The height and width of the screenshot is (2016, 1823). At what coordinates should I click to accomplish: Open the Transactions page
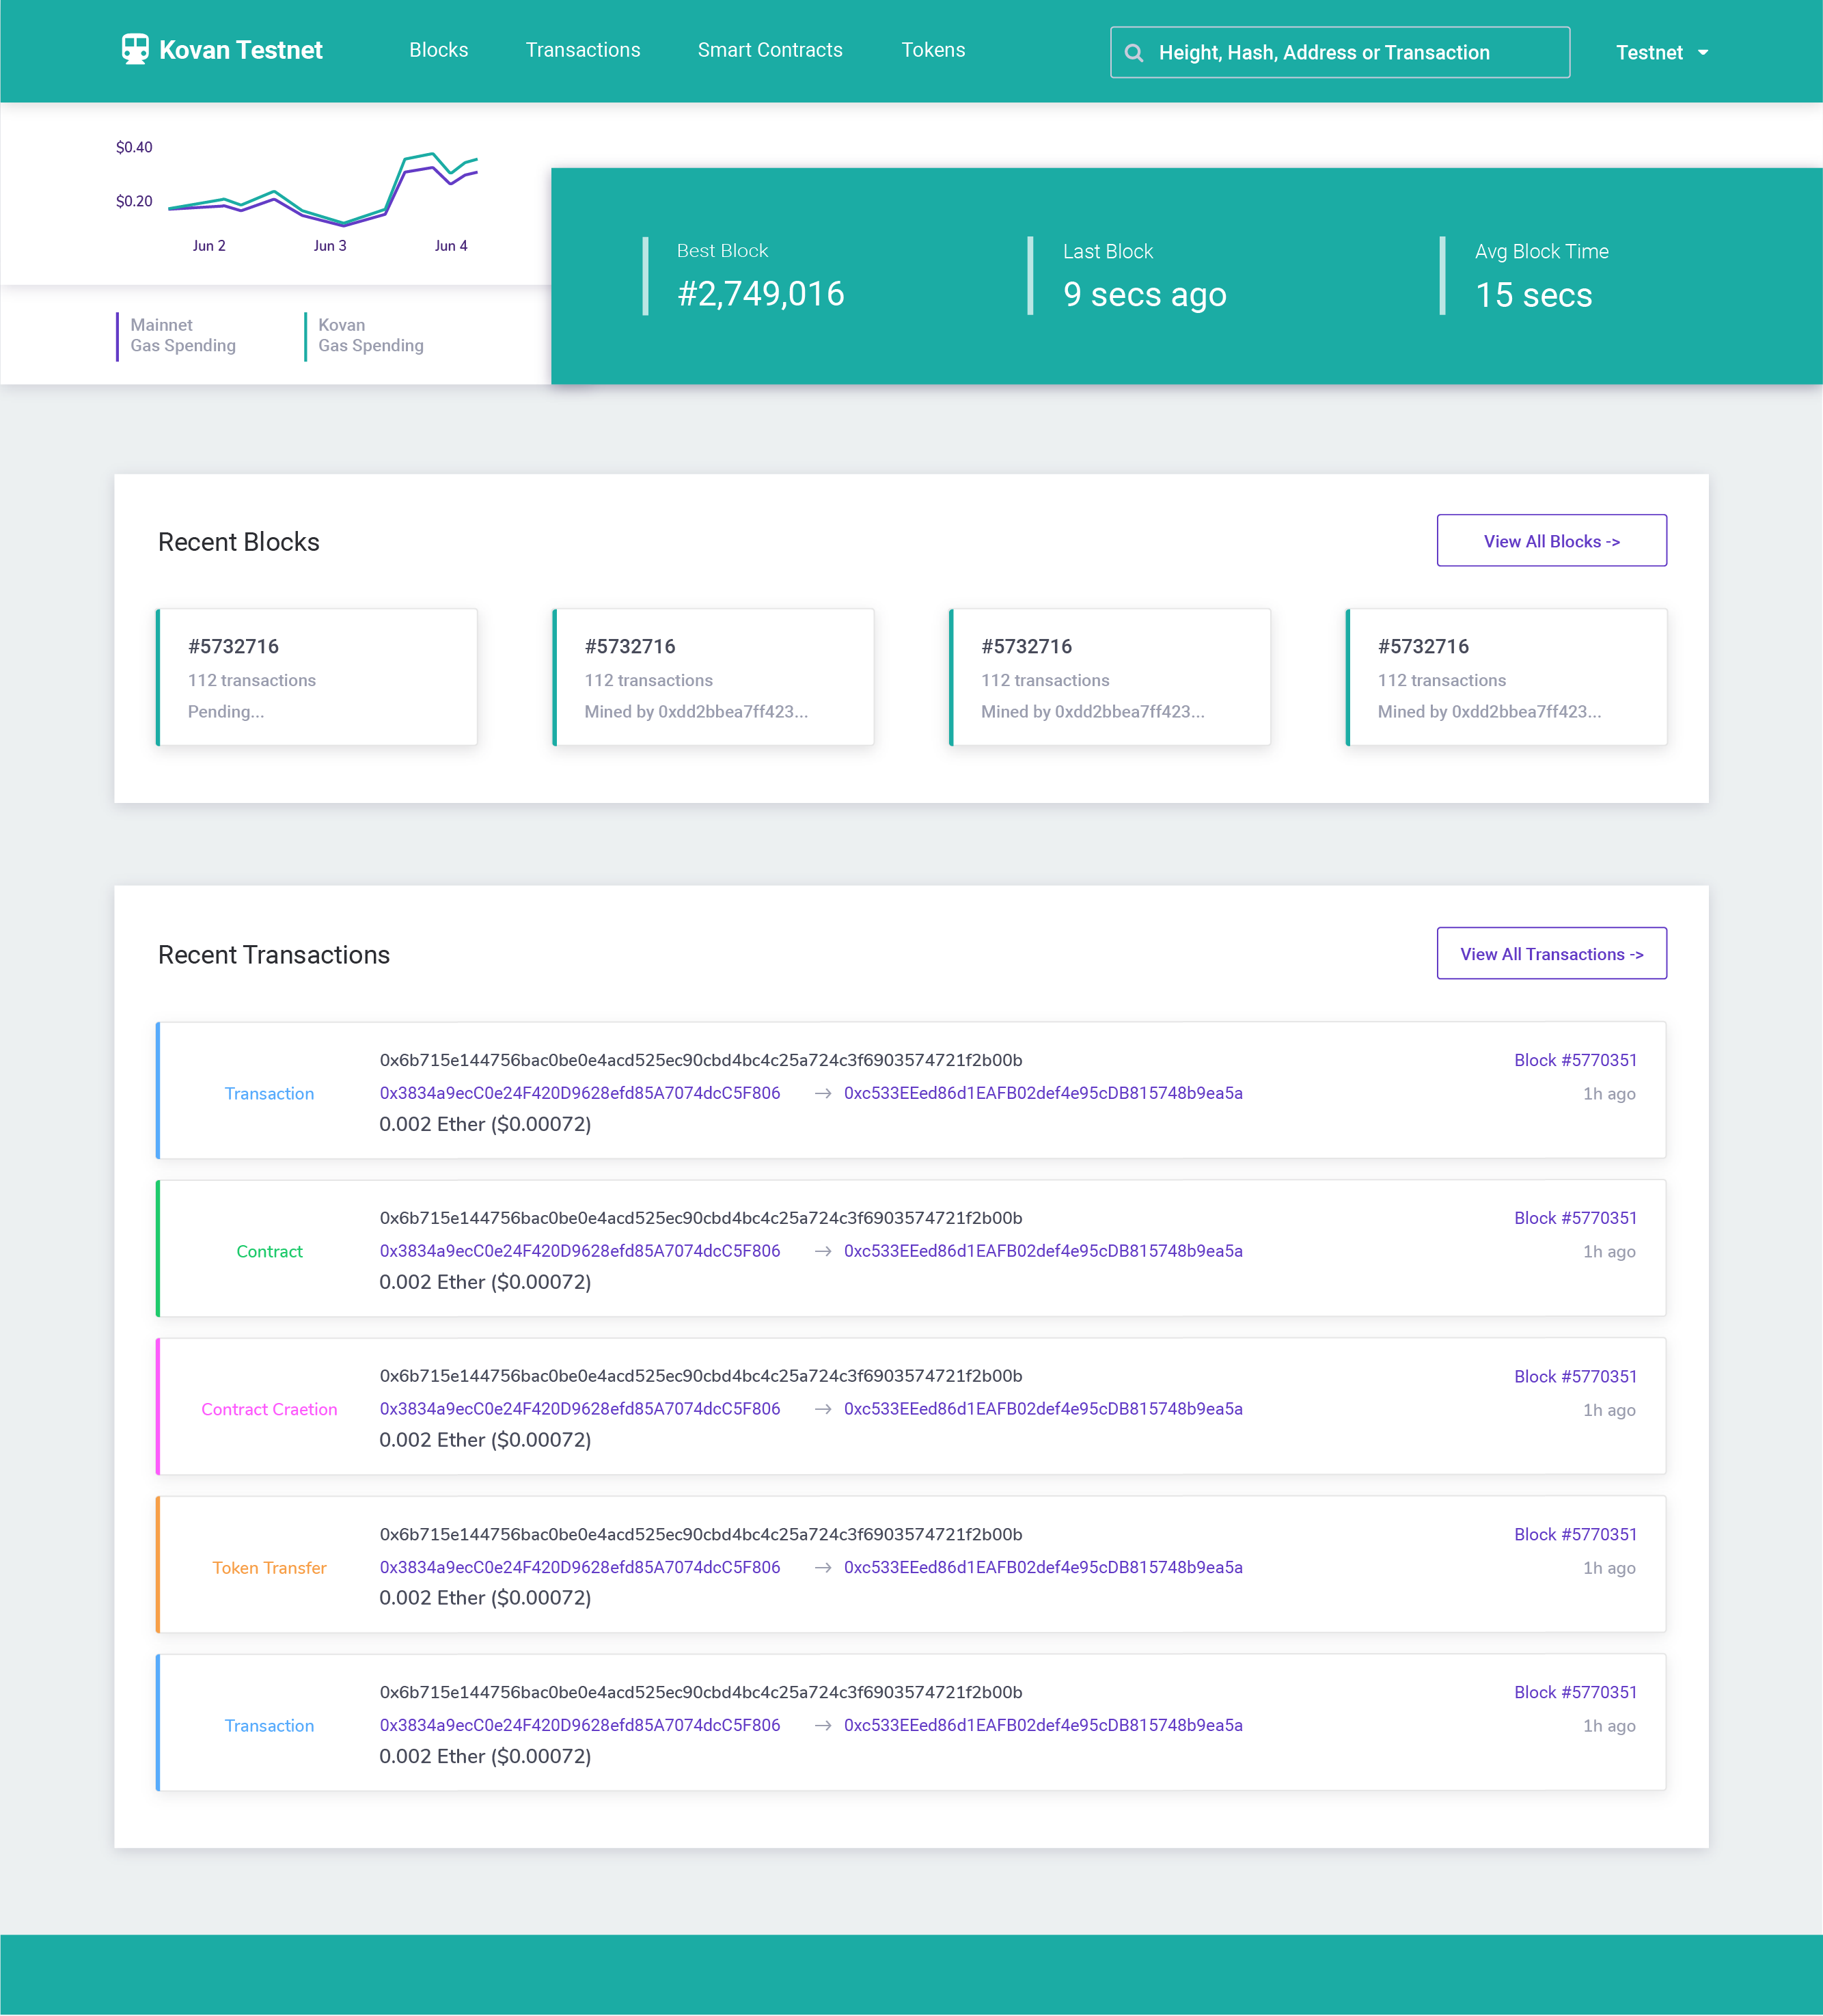point(583,49)
